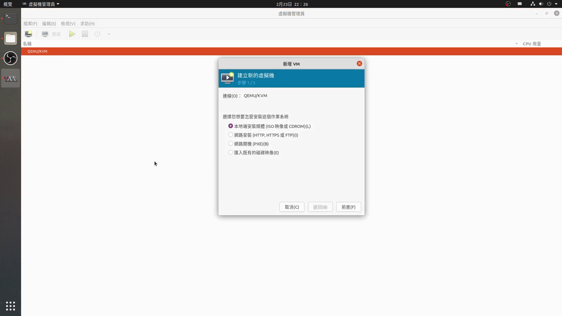Open the OBS Studio dock icon
This screenshot has height=316, width=562.
coord(11,58)
